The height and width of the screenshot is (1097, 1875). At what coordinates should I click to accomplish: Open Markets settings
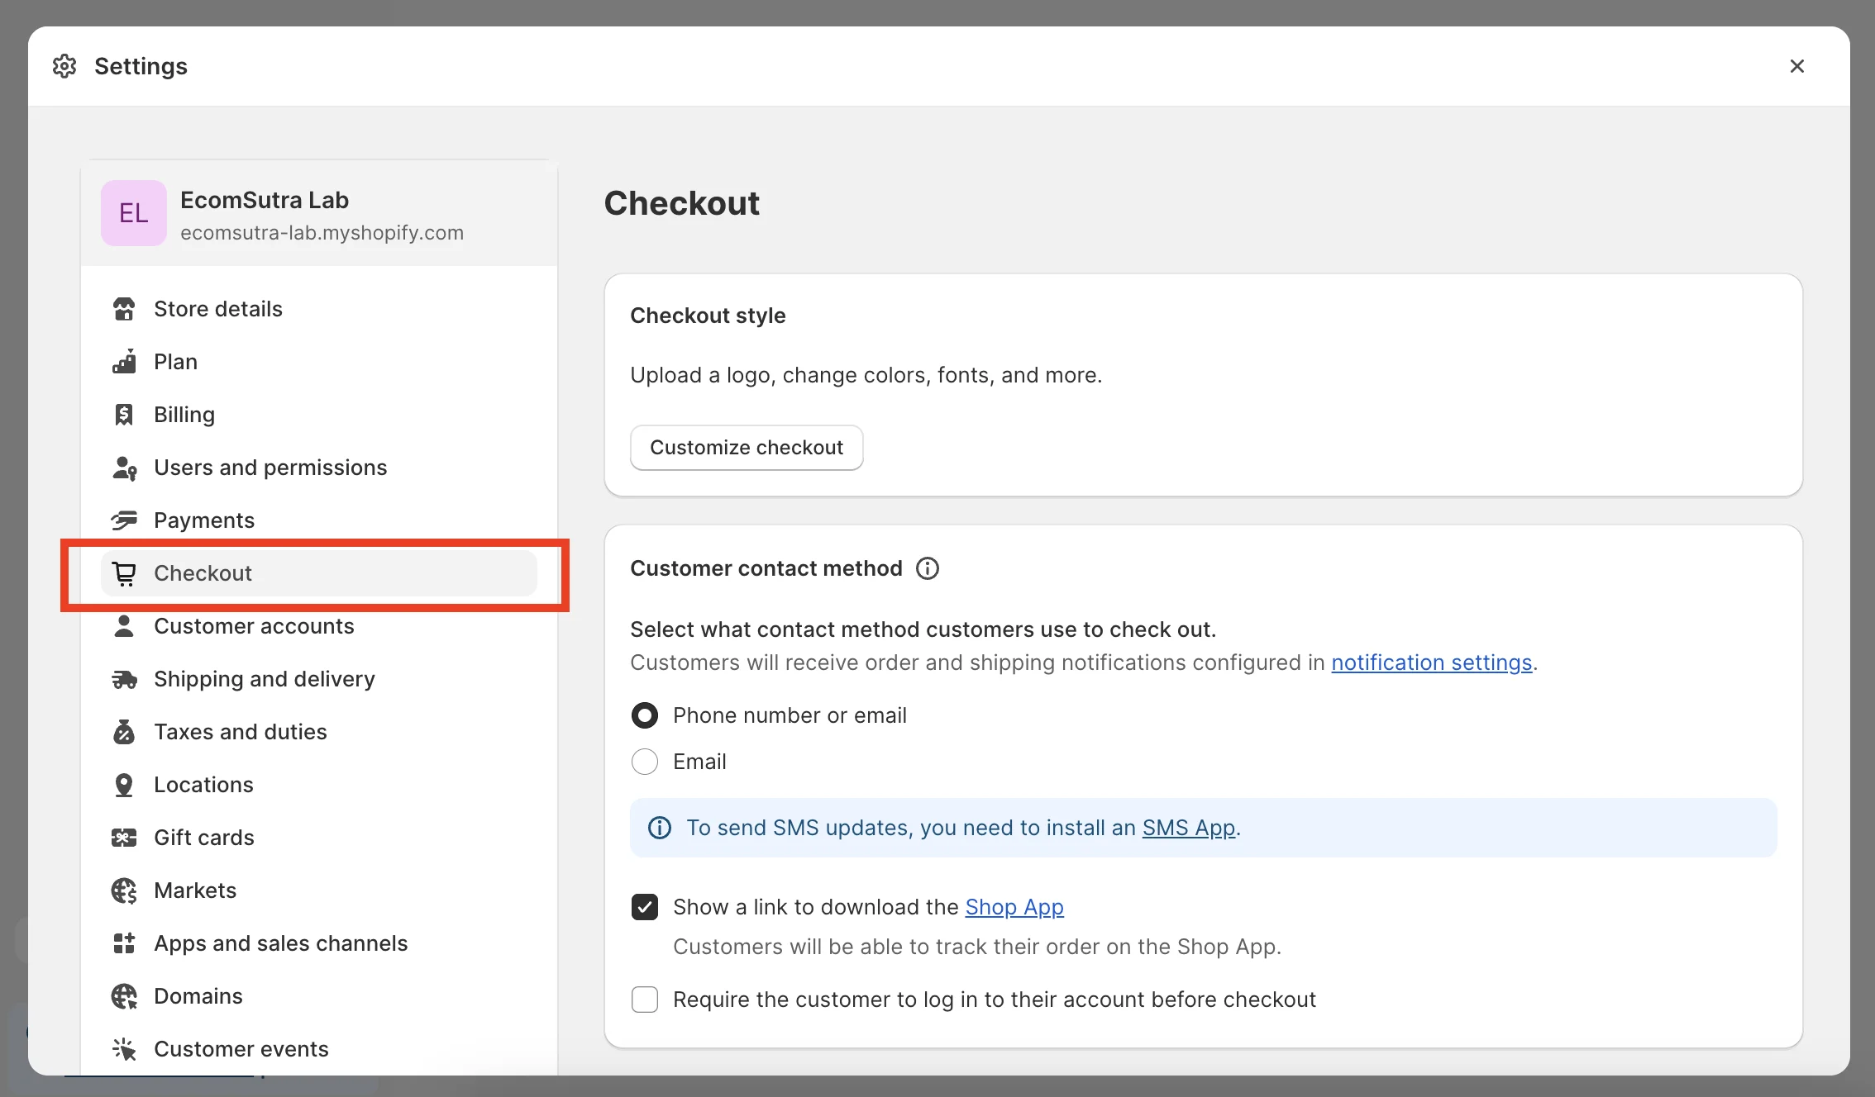click(319, 890)
